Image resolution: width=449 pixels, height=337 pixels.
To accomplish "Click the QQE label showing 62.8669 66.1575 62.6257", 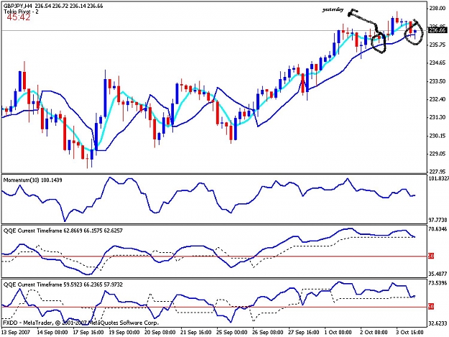I will click(63, 231).
